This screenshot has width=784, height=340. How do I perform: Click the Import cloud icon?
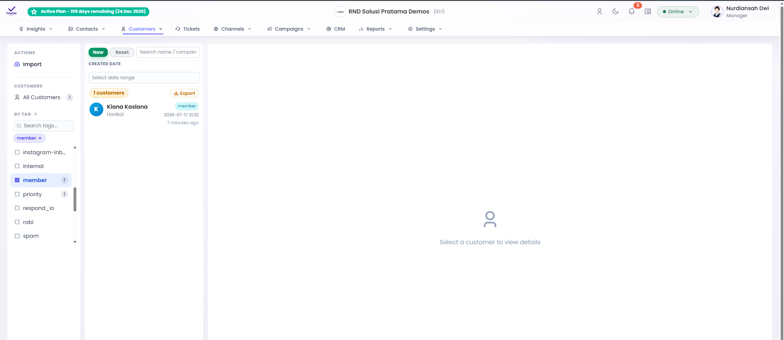(17, 64)
